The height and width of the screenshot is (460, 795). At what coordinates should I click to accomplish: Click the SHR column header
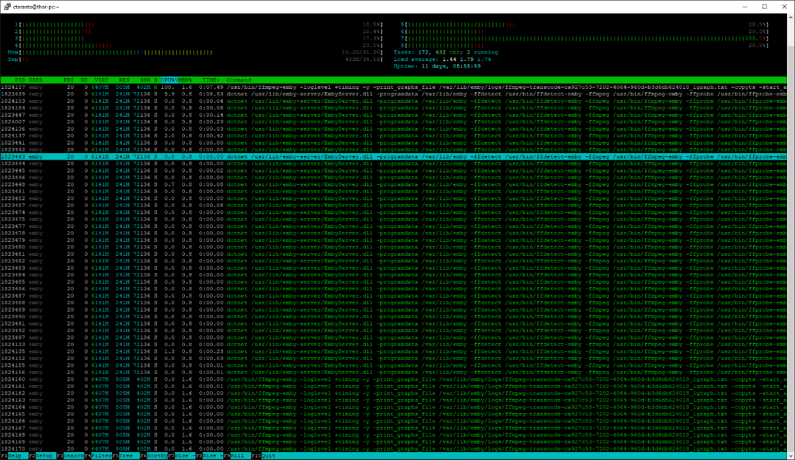pos(145,80)
